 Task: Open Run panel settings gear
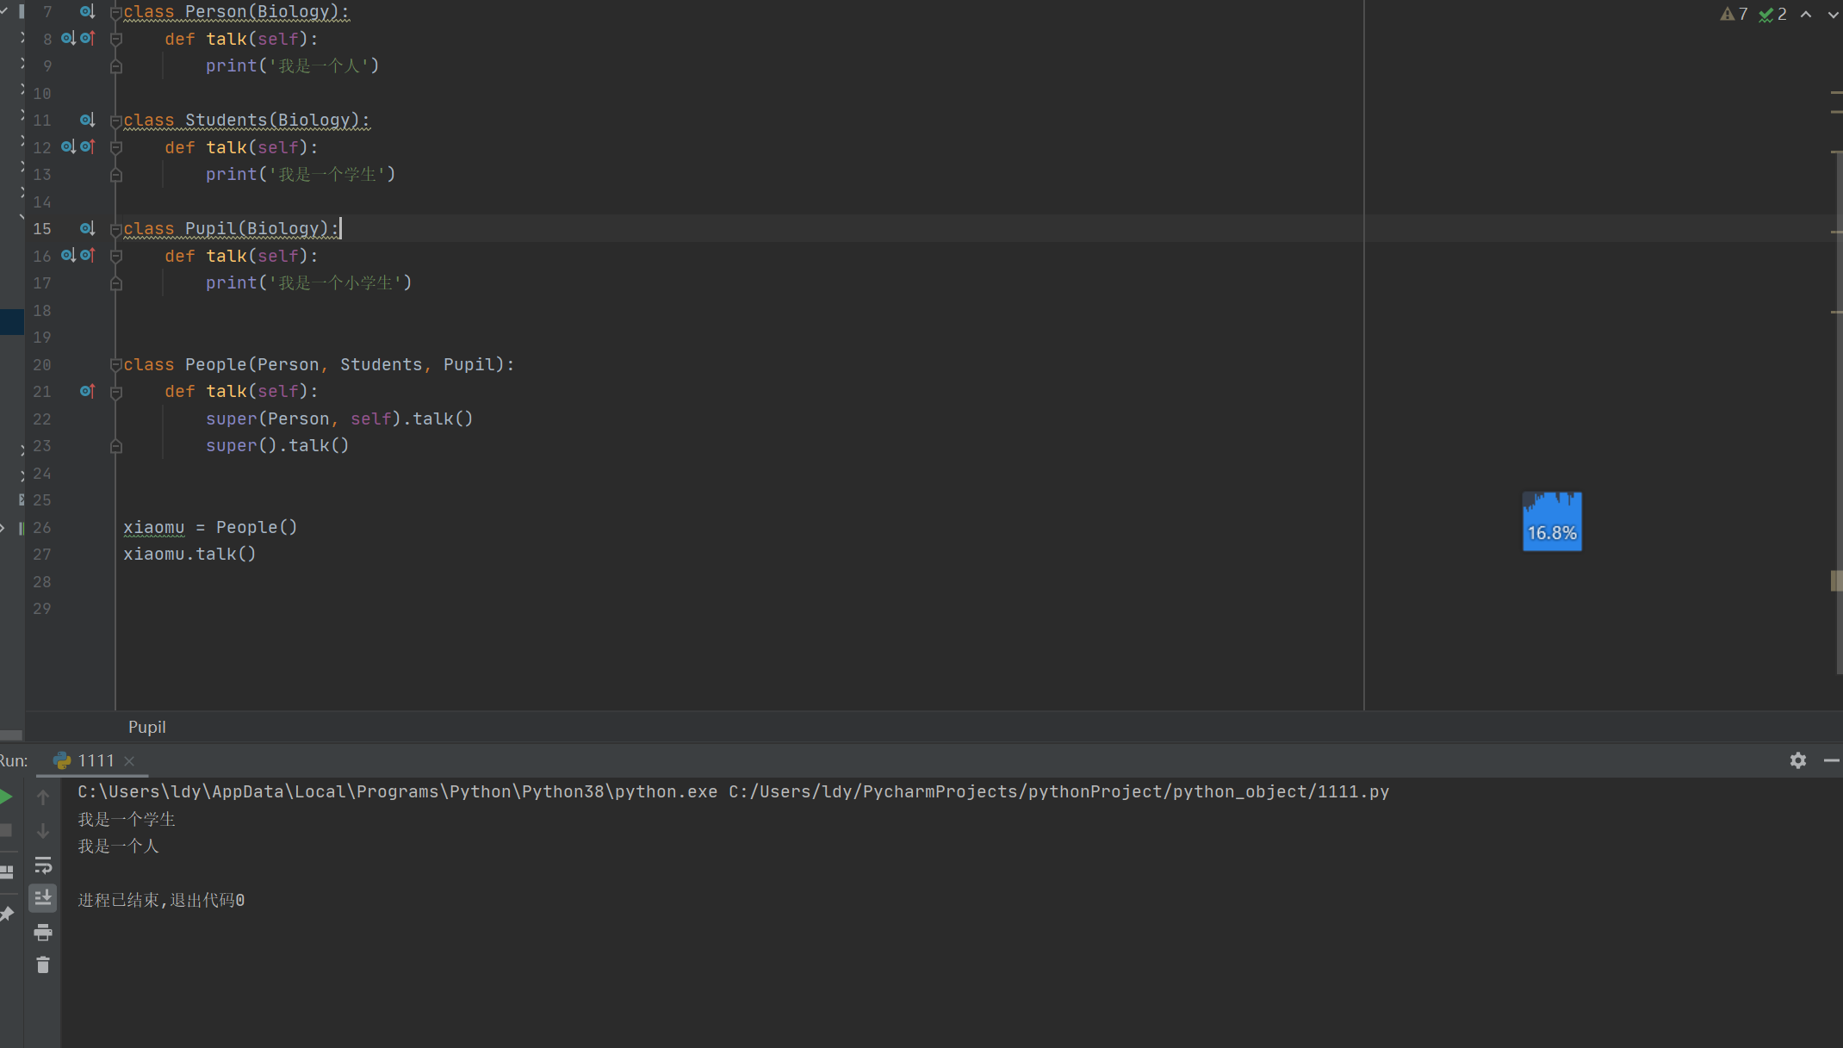[x=1798, y=760]
